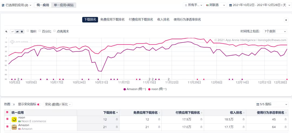Click the noon app icon in table
The image size is (292, 133).
click(x=14, y=119)
